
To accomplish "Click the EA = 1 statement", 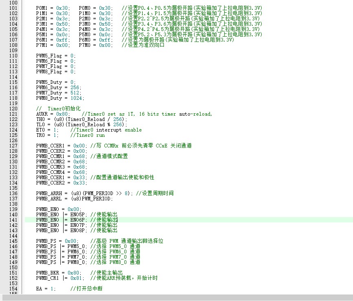I will coord(46,289).
